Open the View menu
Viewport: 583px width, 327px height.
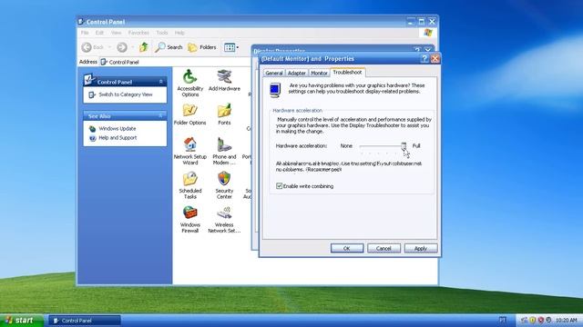tap(116, 33)
